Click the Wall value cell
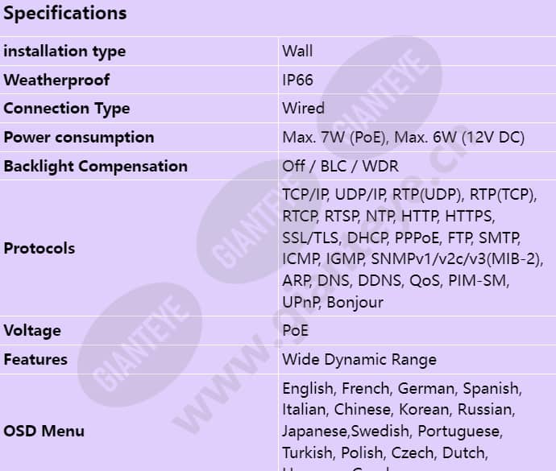This screenshot has width=556, height=471. [297, 51]
